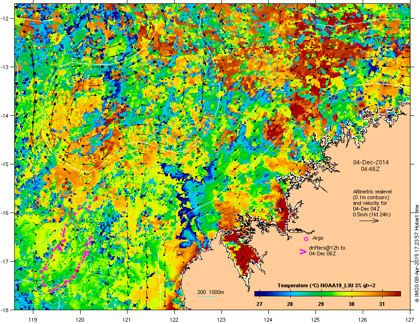420x324 pixels.
Task: Click the latitude axis label '-17'
Action: (x=5, y=261)
